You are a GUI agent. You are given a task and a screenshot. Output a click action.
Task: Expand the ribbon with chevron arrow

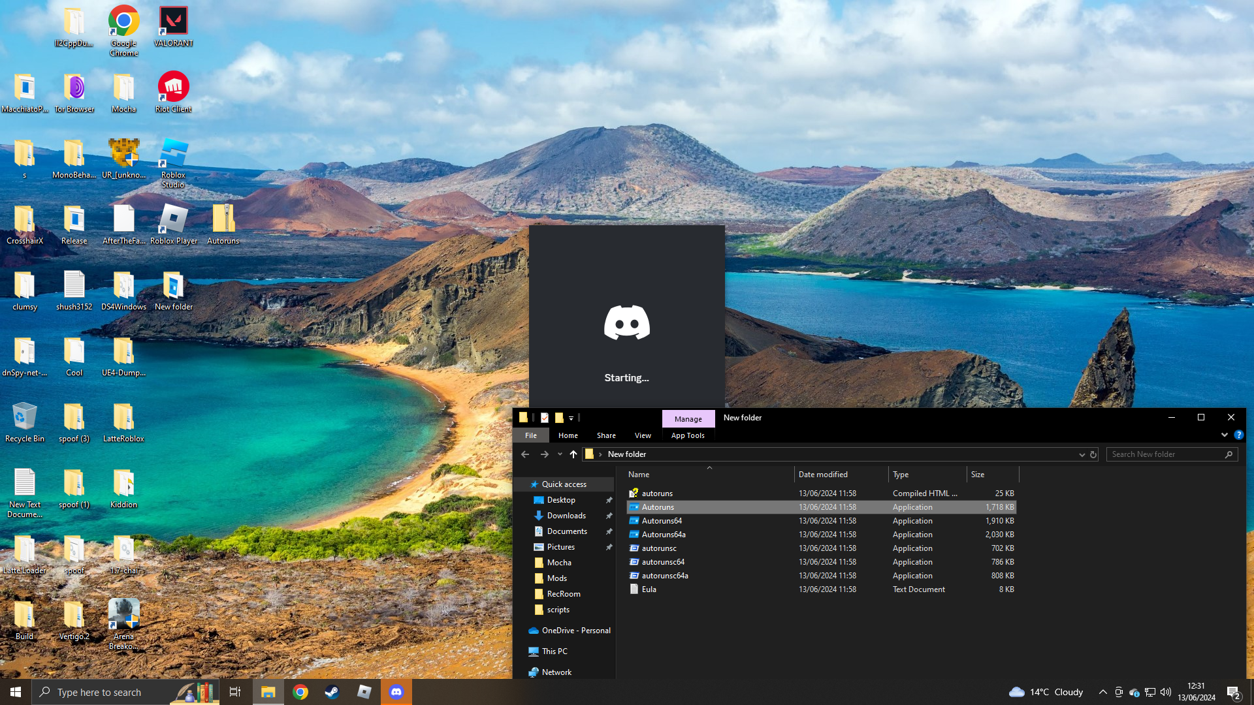coord(1224,435)
